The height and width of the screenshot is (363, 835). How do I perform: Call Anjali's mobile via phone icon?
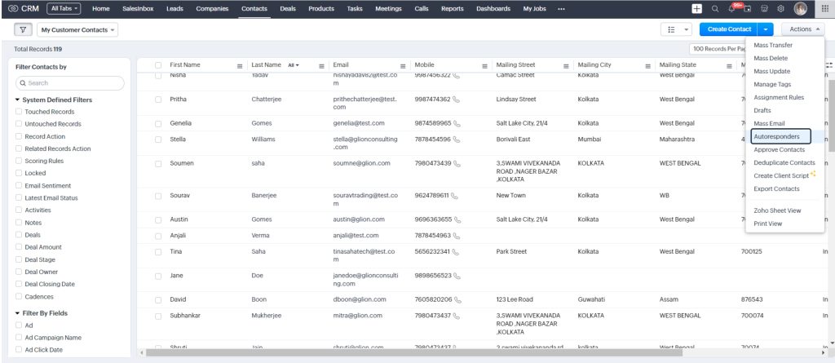[457, 236]
